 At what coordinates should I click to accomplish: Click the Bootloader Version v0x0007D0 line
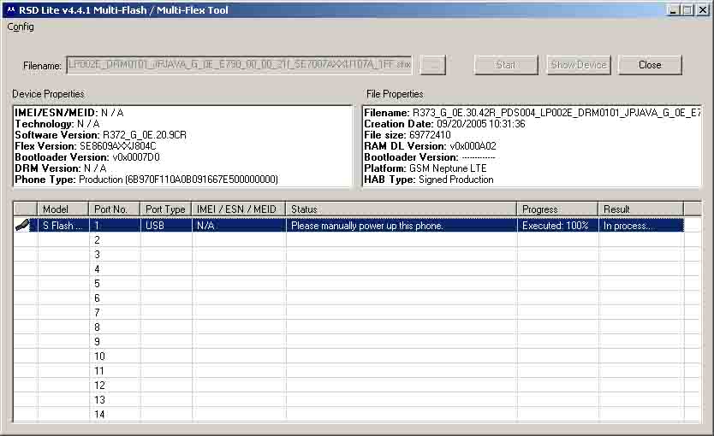tap(87, 157)
